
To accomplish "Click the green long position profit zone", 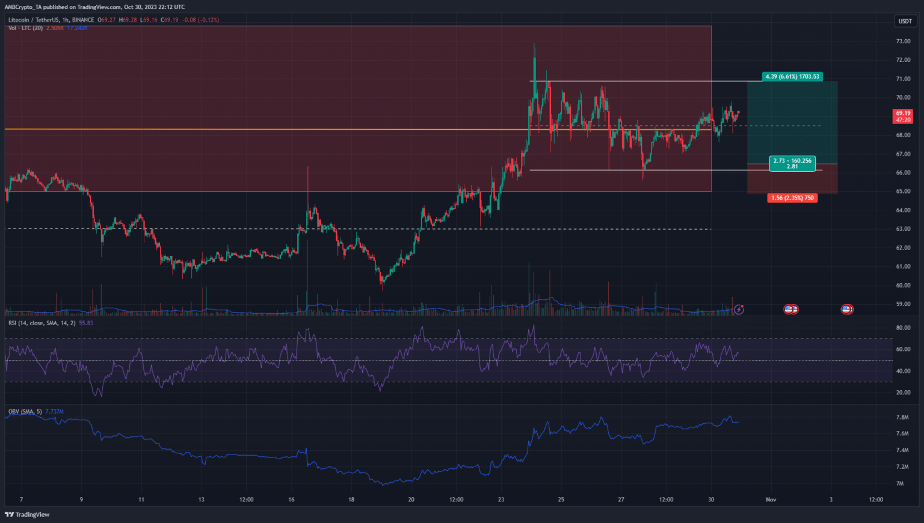I will pos(792,120).
